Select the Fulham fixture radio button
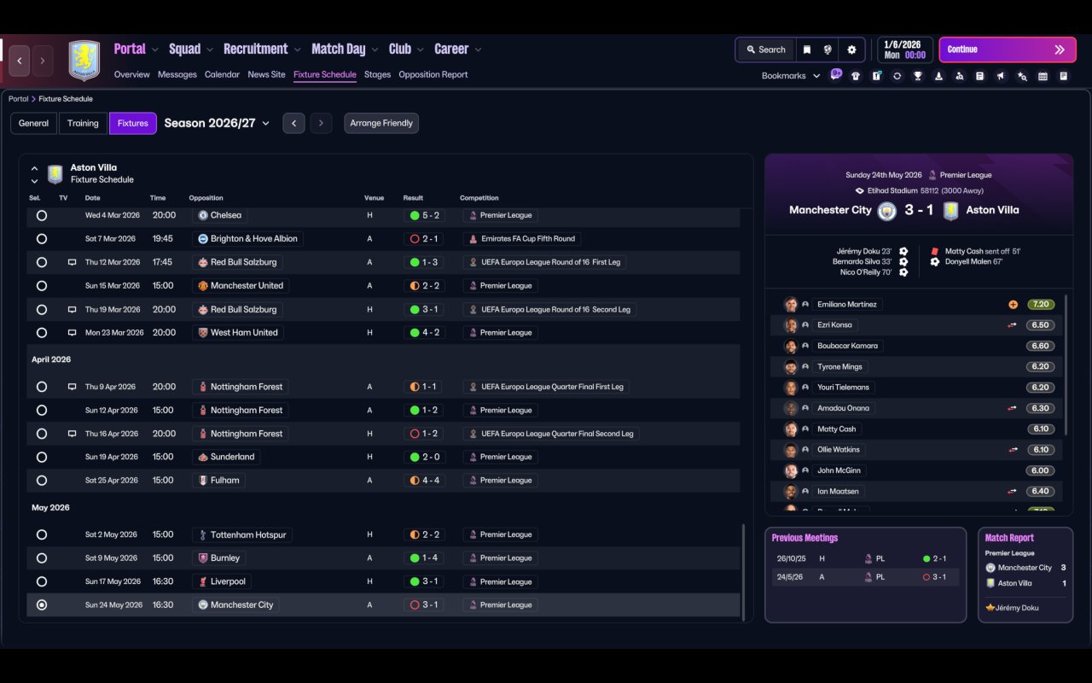1092x683 pixels. pyautogui.click(x=42, y=481)
